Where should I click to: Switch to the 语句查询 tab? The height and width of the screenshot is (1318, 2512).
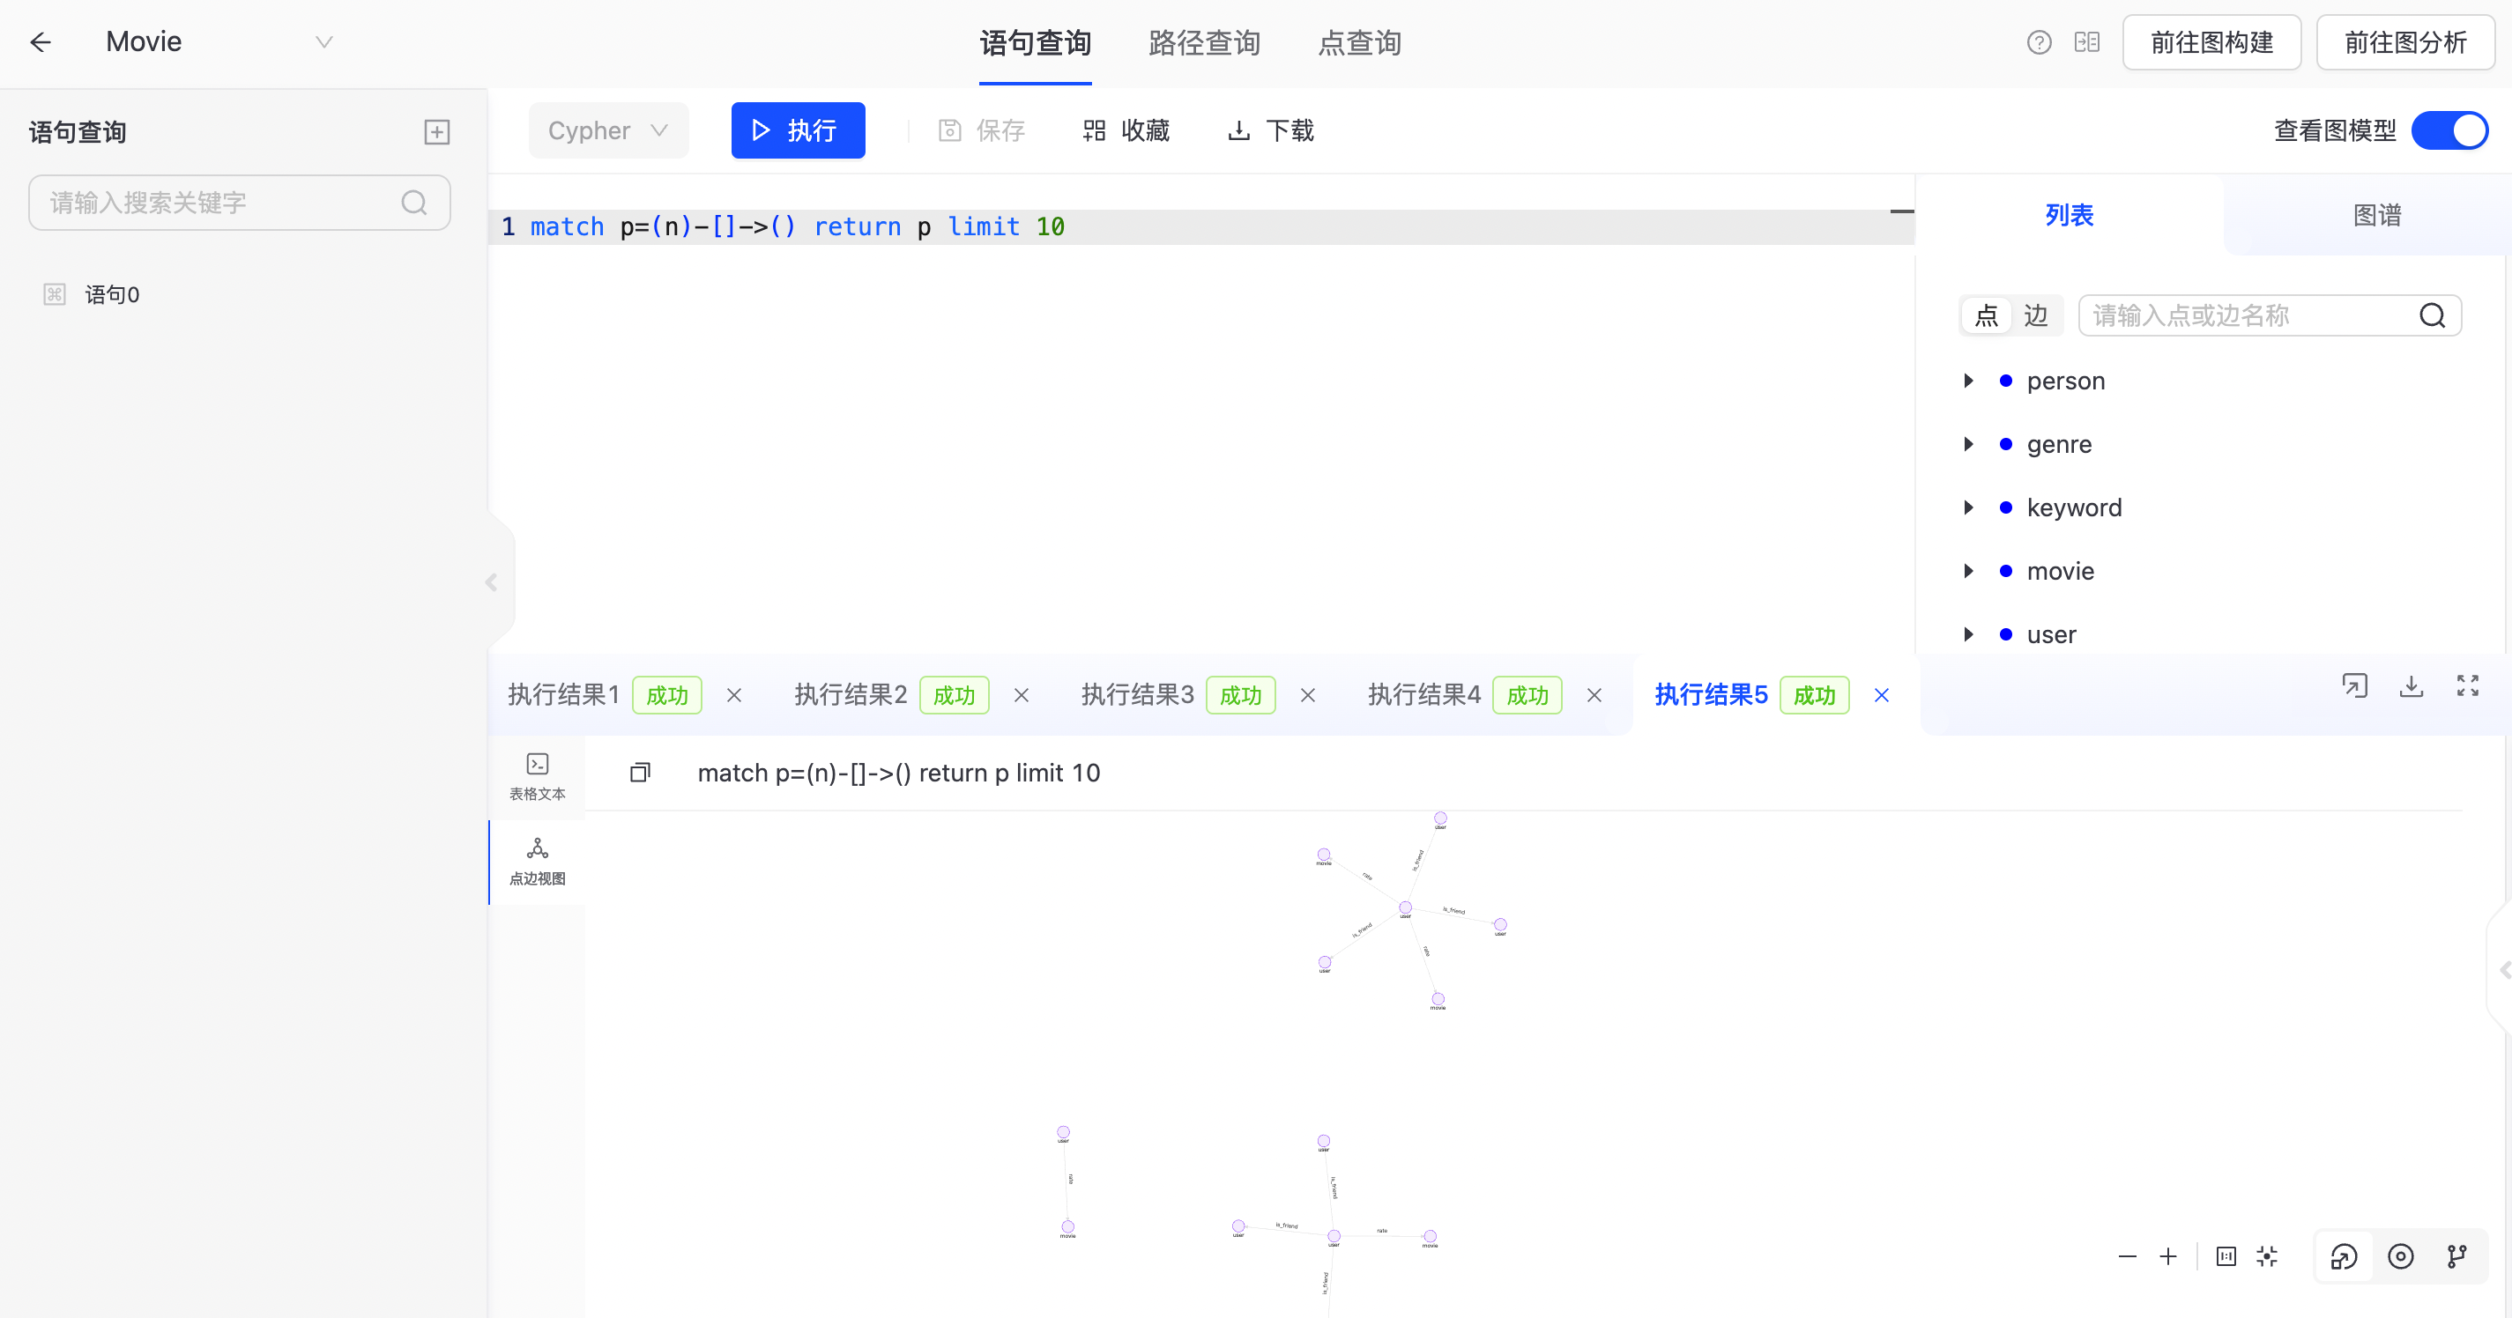pos(1035,43)
